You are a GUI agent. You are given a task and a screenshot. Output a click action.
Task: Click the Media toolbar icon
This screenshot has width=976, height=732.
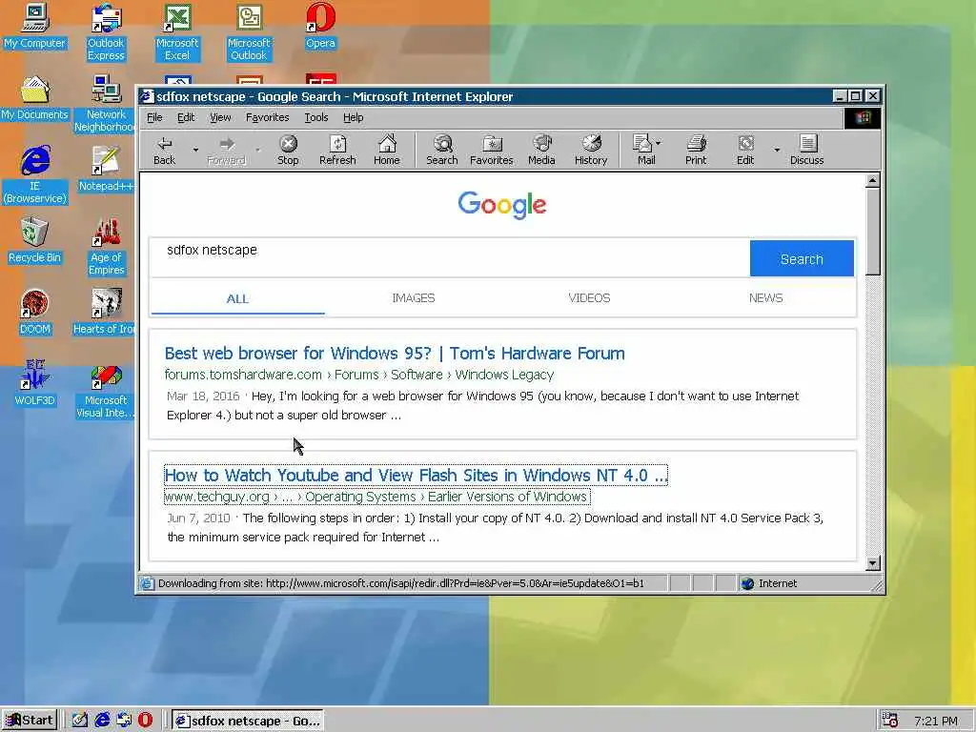point(541,150)
